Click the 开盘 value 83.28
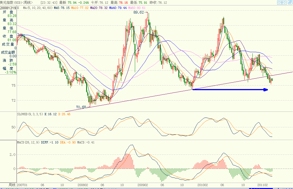The width and height of the screenshot is (293, 189). [12, 16]
